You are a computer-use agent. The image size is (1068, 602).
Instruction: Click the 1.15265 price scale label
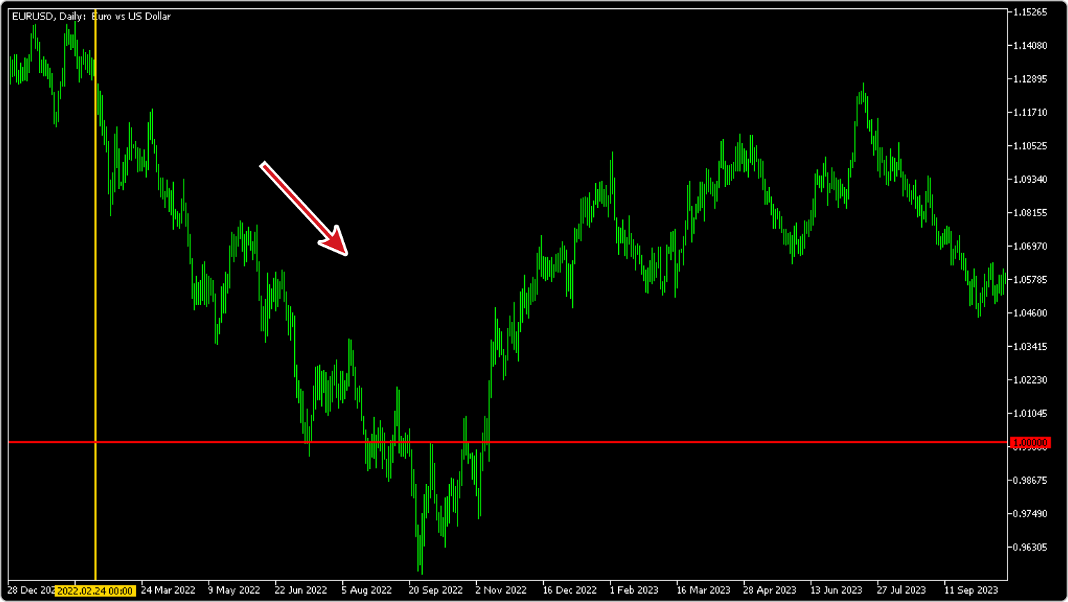pyautogui.click(x=1030, y=13)
